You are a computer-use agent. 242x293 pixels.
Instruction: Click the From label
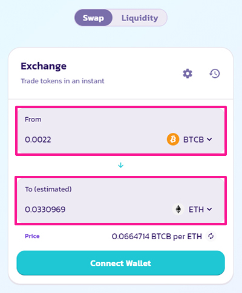33,120
